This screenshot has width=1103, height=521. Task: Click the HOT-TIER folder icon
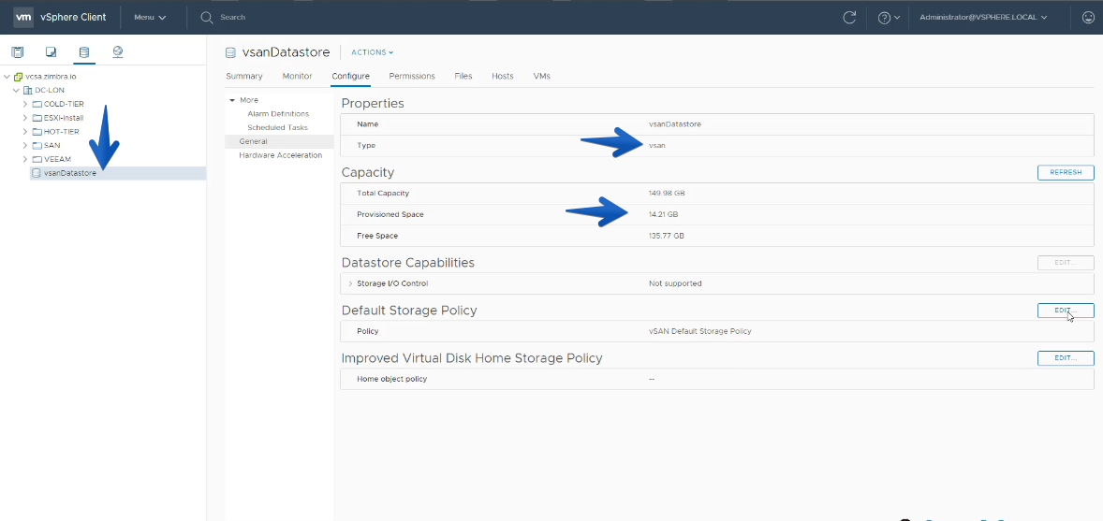coord(37,132)
